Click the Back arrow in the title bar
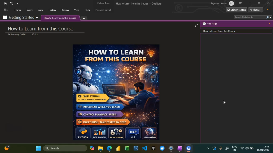Viewport: 273px width, 153px height. [x=6, y=3]
